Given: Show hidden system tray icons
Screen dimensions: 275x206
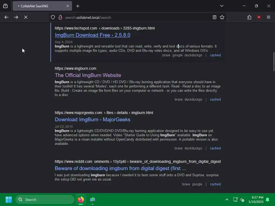Looking at the screenshot, I should [227, 200].
